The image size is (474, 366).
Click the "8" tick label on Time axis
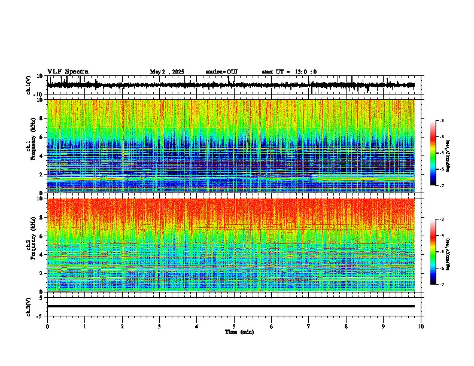[346, 327]
